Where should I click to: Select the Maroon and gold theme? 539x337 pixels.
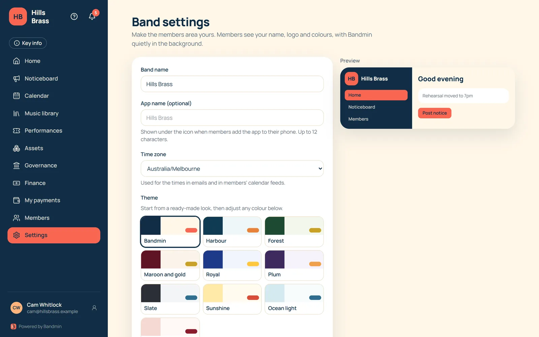click(170, 266)
